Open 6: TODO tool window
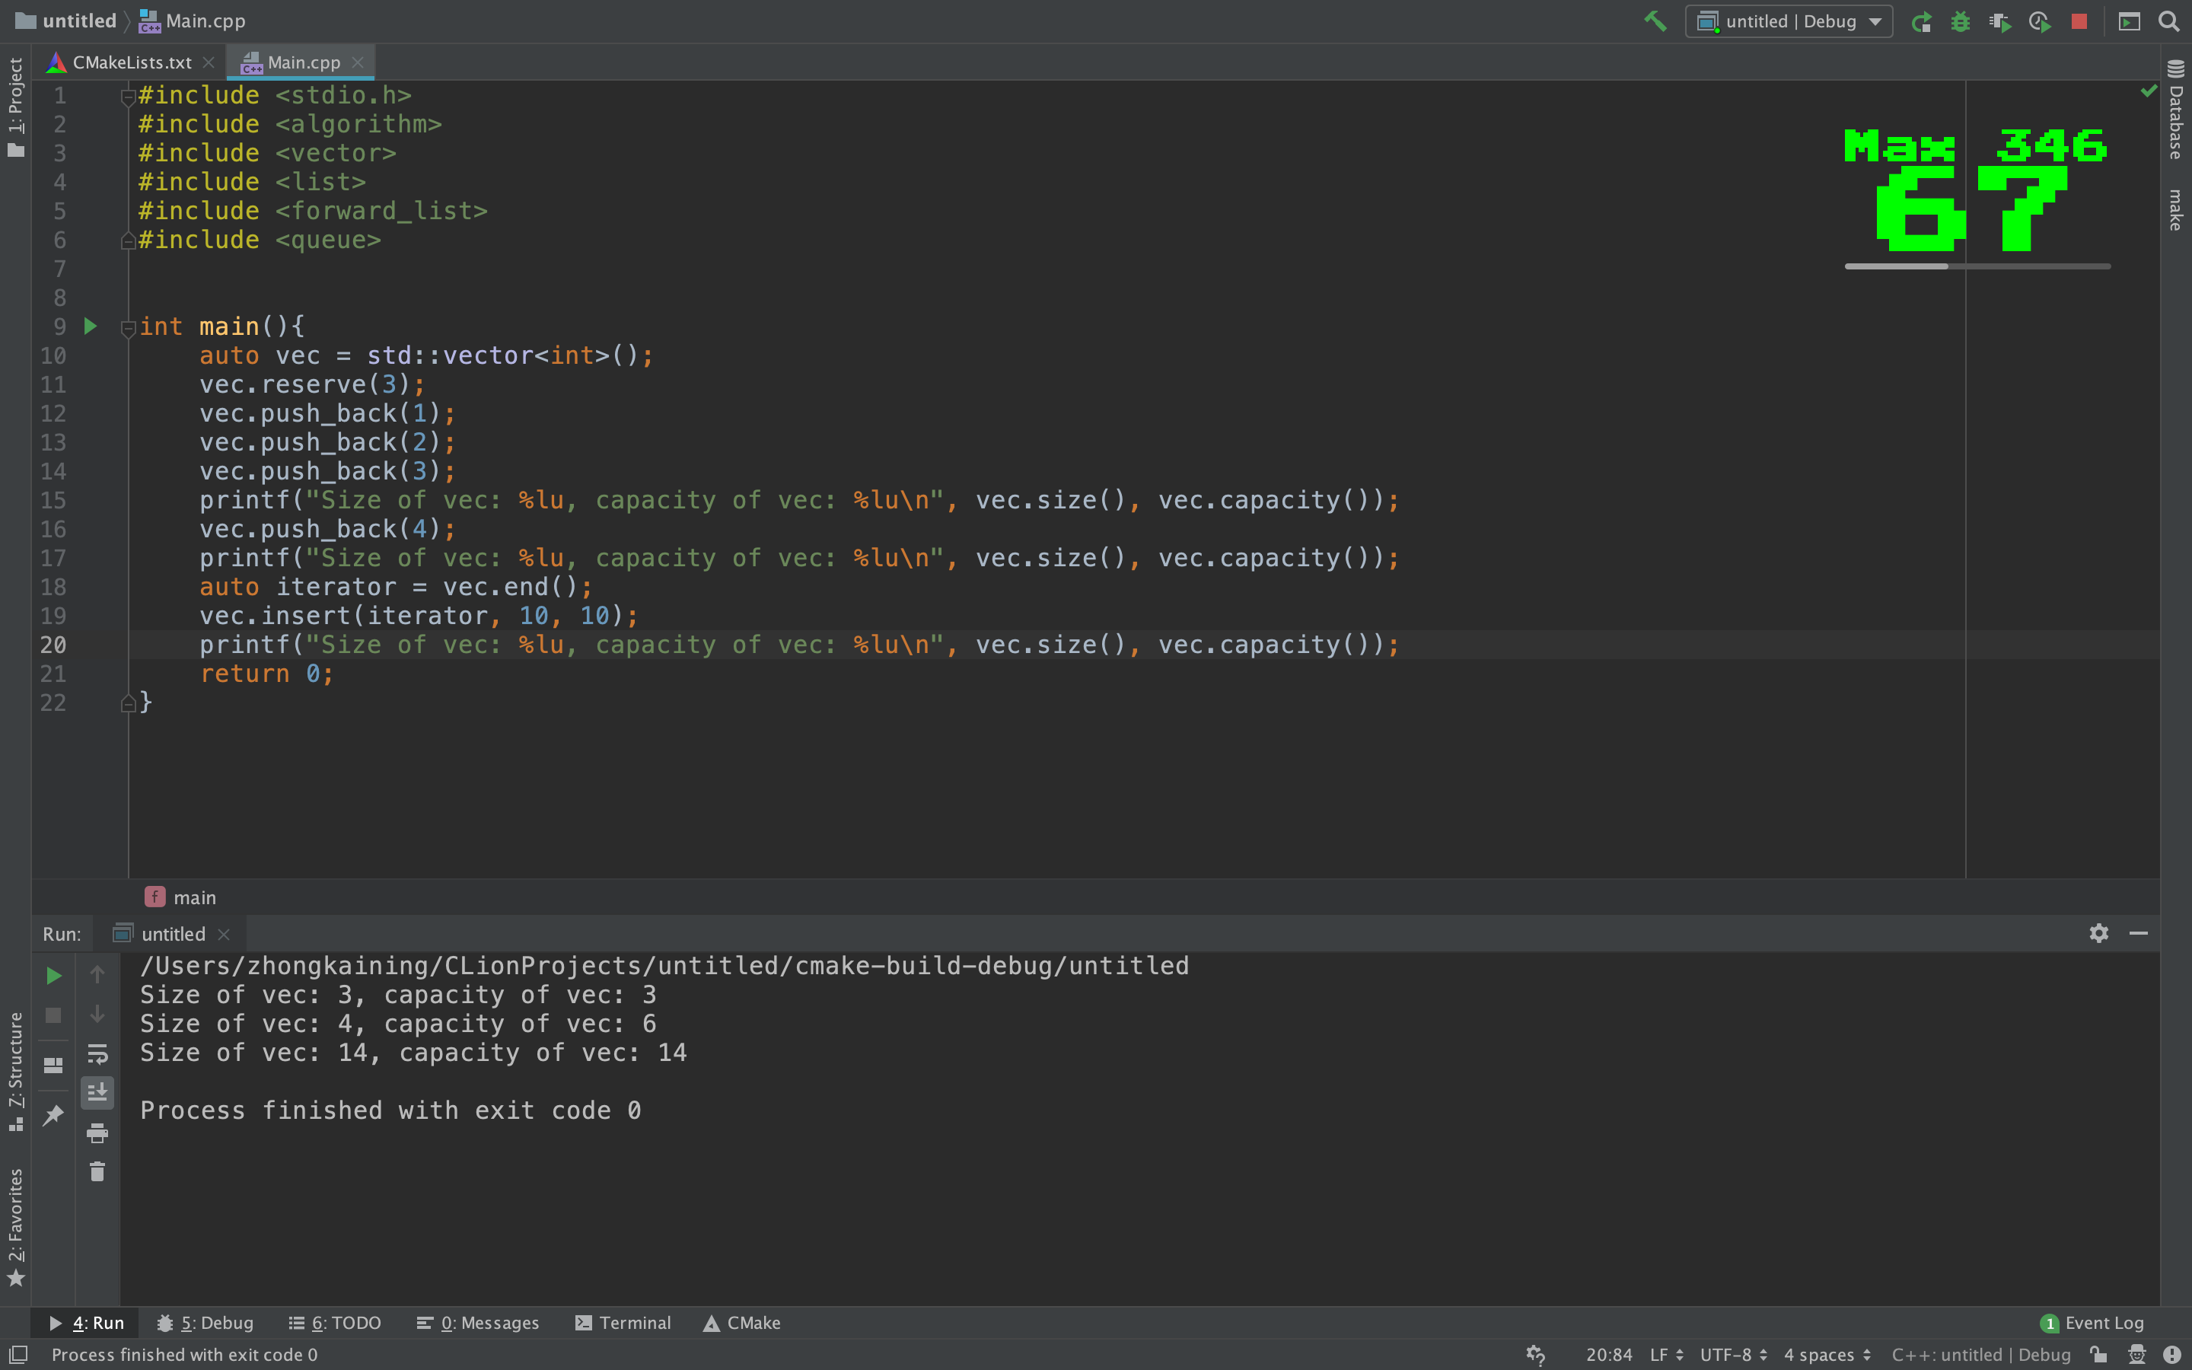Screen dimensions: 2192x1370 (334, 1323)
